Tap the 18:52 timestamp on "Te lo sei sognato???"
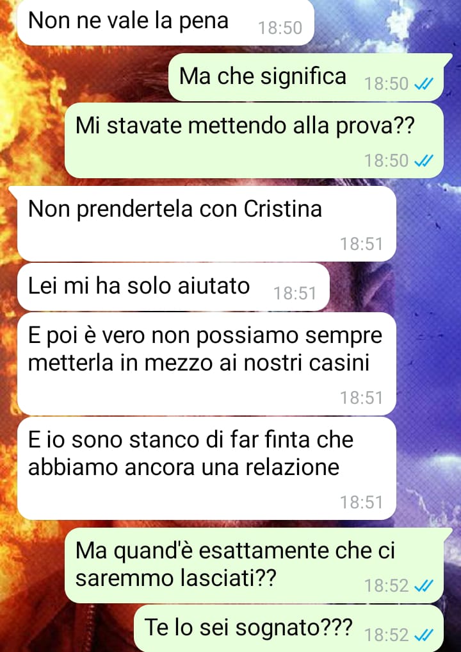Image resolution: width=461 pixels, height=652 pixels. click(x=387, y=635)
